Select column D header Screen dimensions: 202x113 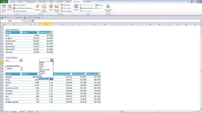click(x=46, y=24)
